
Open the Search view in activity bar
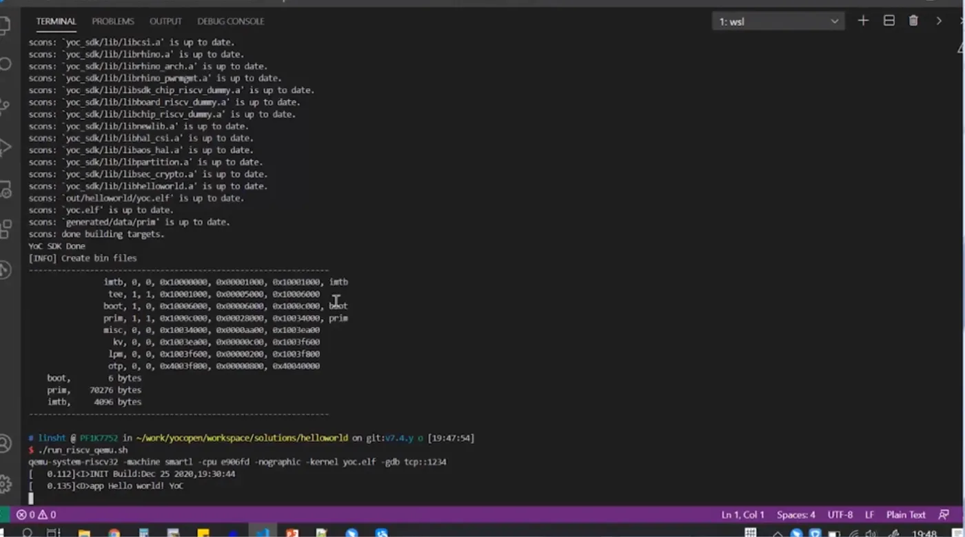pos(5,64)
